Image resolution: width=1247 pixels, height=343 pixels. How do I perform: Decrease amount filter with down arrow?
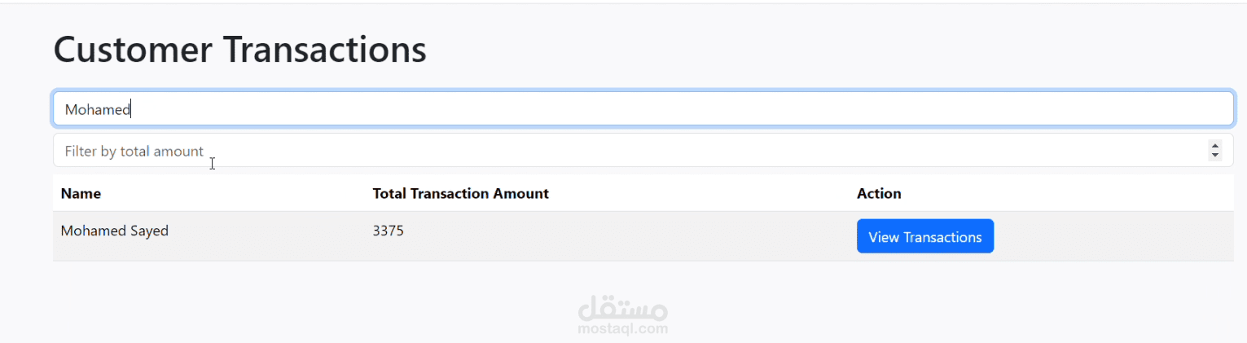click(x=1215, y=155)
